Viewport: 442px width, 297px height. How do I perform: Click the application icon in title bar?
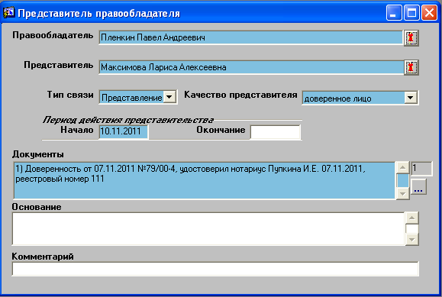[8, 13]
